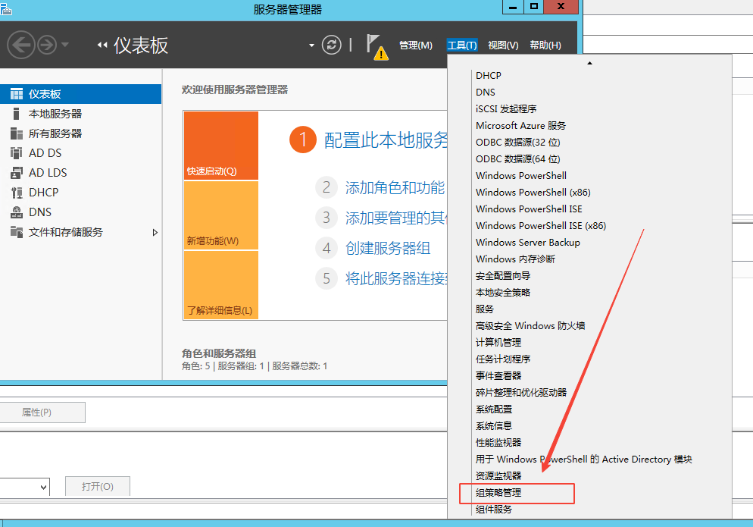Open notifications flag with warning
This screenshot has height=527, width=753.
[x=377, y=47]
